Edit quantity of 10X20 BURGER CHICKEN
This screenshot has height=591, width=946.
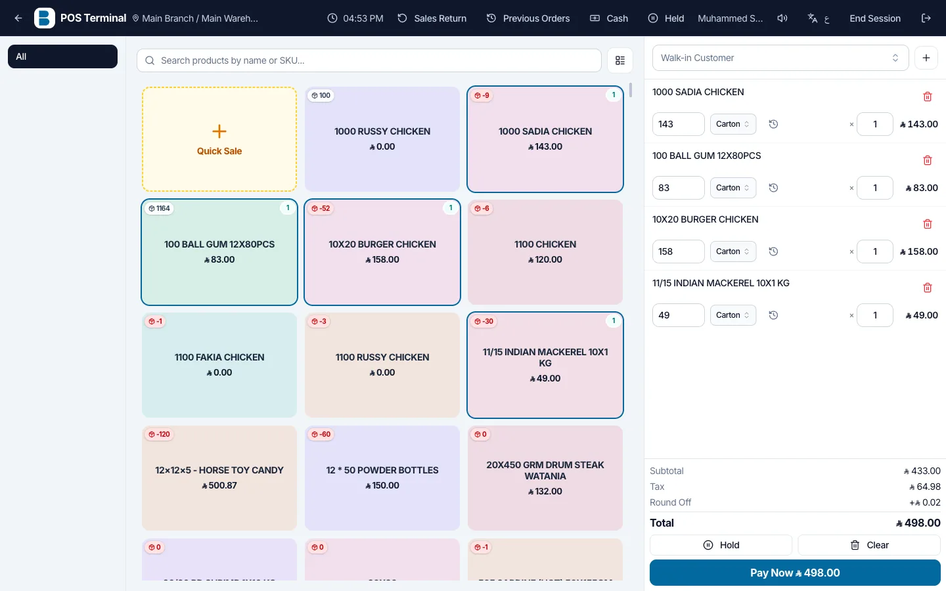coord(875,252)
